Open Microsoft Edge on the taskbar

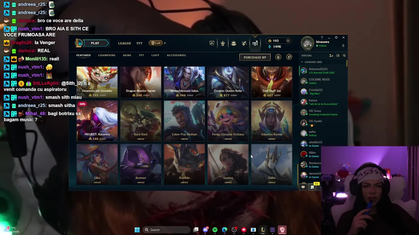pyautogui.click(x=225, y=230)
